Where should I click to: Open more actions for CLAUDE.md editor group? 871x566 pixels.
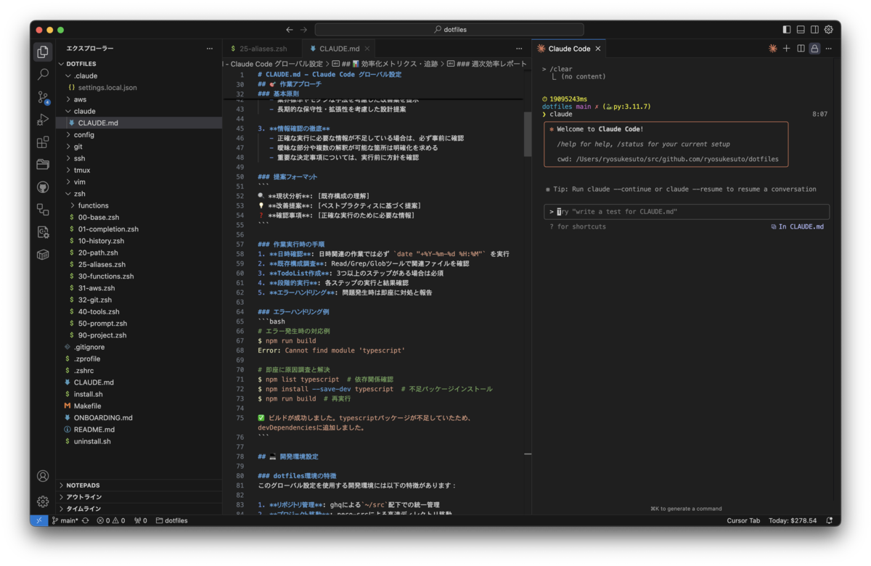point(519,49)
